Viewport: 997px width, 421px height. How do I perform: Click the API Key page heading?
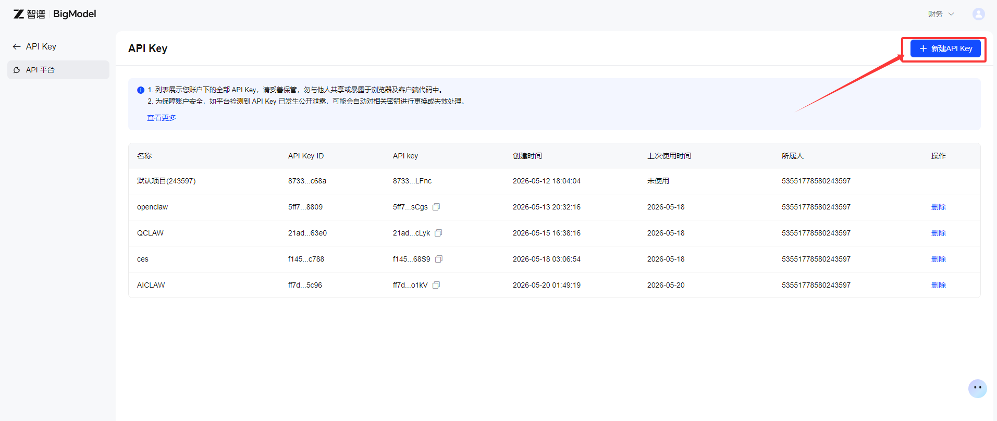[x=148, y=48]
